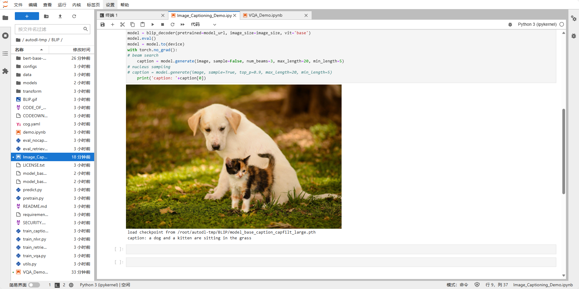Image resolution: width=579 pixels, height=289 pixels.
Task: Select the README.md file
Action: coord(53,206)
